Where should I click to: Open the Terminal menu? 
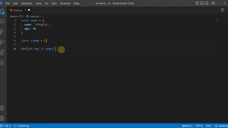click(x=65, y=3)
